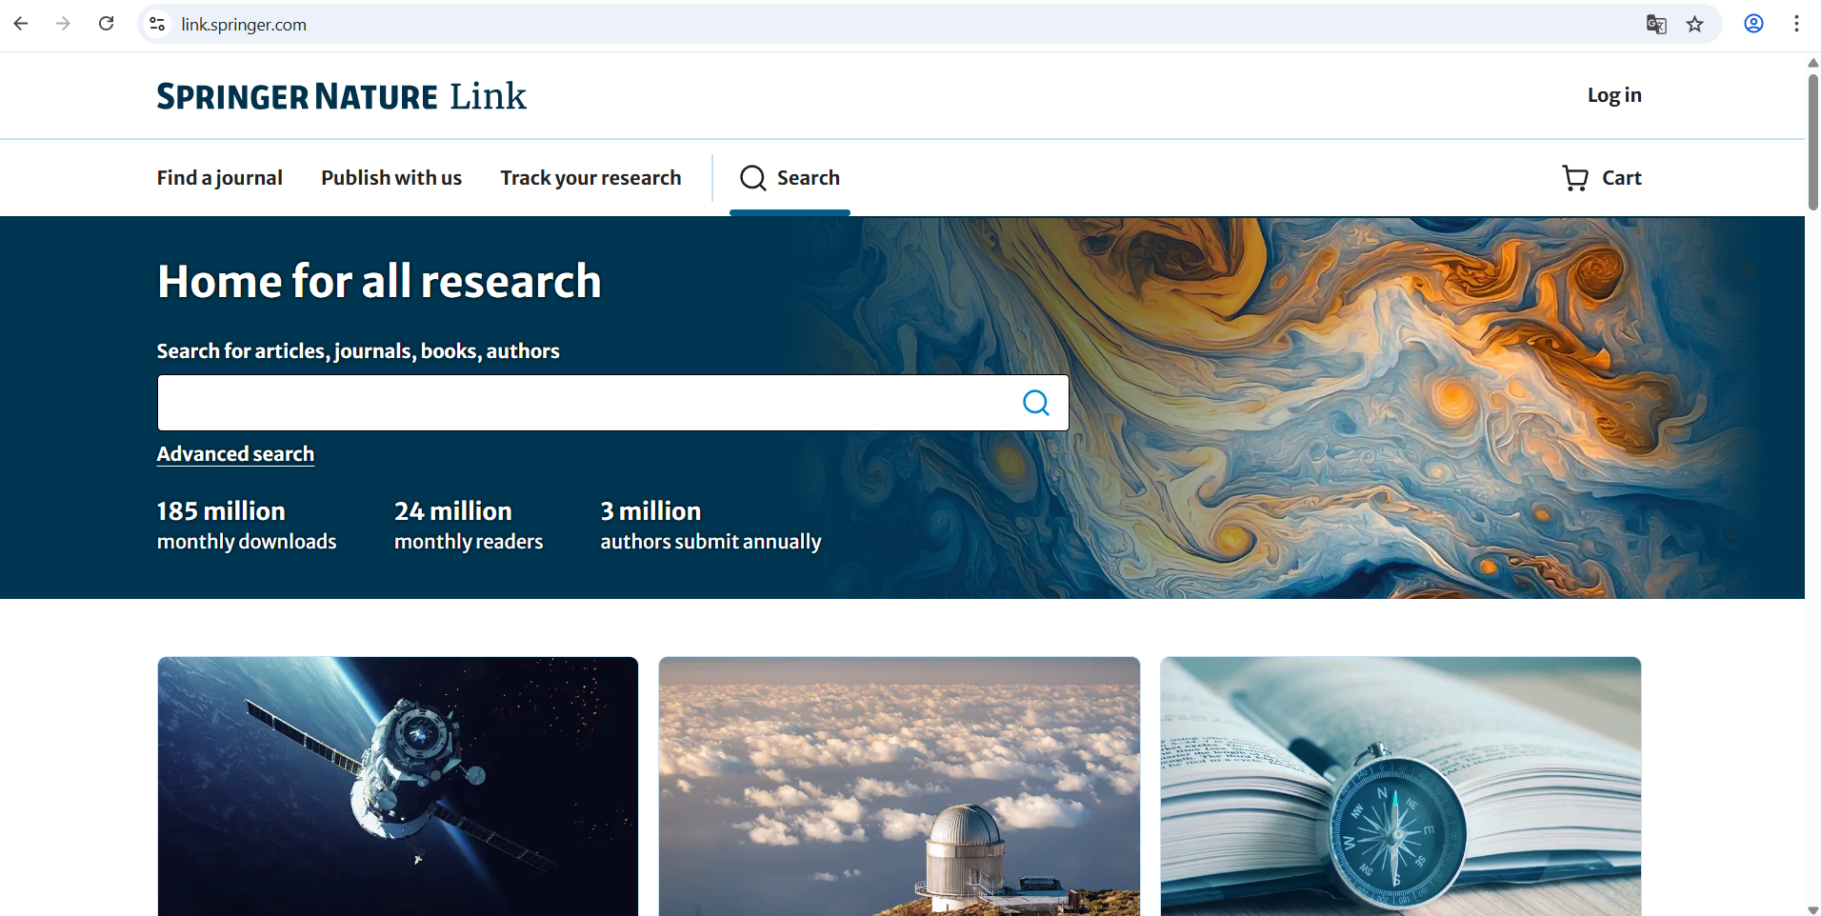Image resolution: width=1821 pixels, height=916 pixels.
Task: Open the Find a journal menu
Action: (220, 178)
